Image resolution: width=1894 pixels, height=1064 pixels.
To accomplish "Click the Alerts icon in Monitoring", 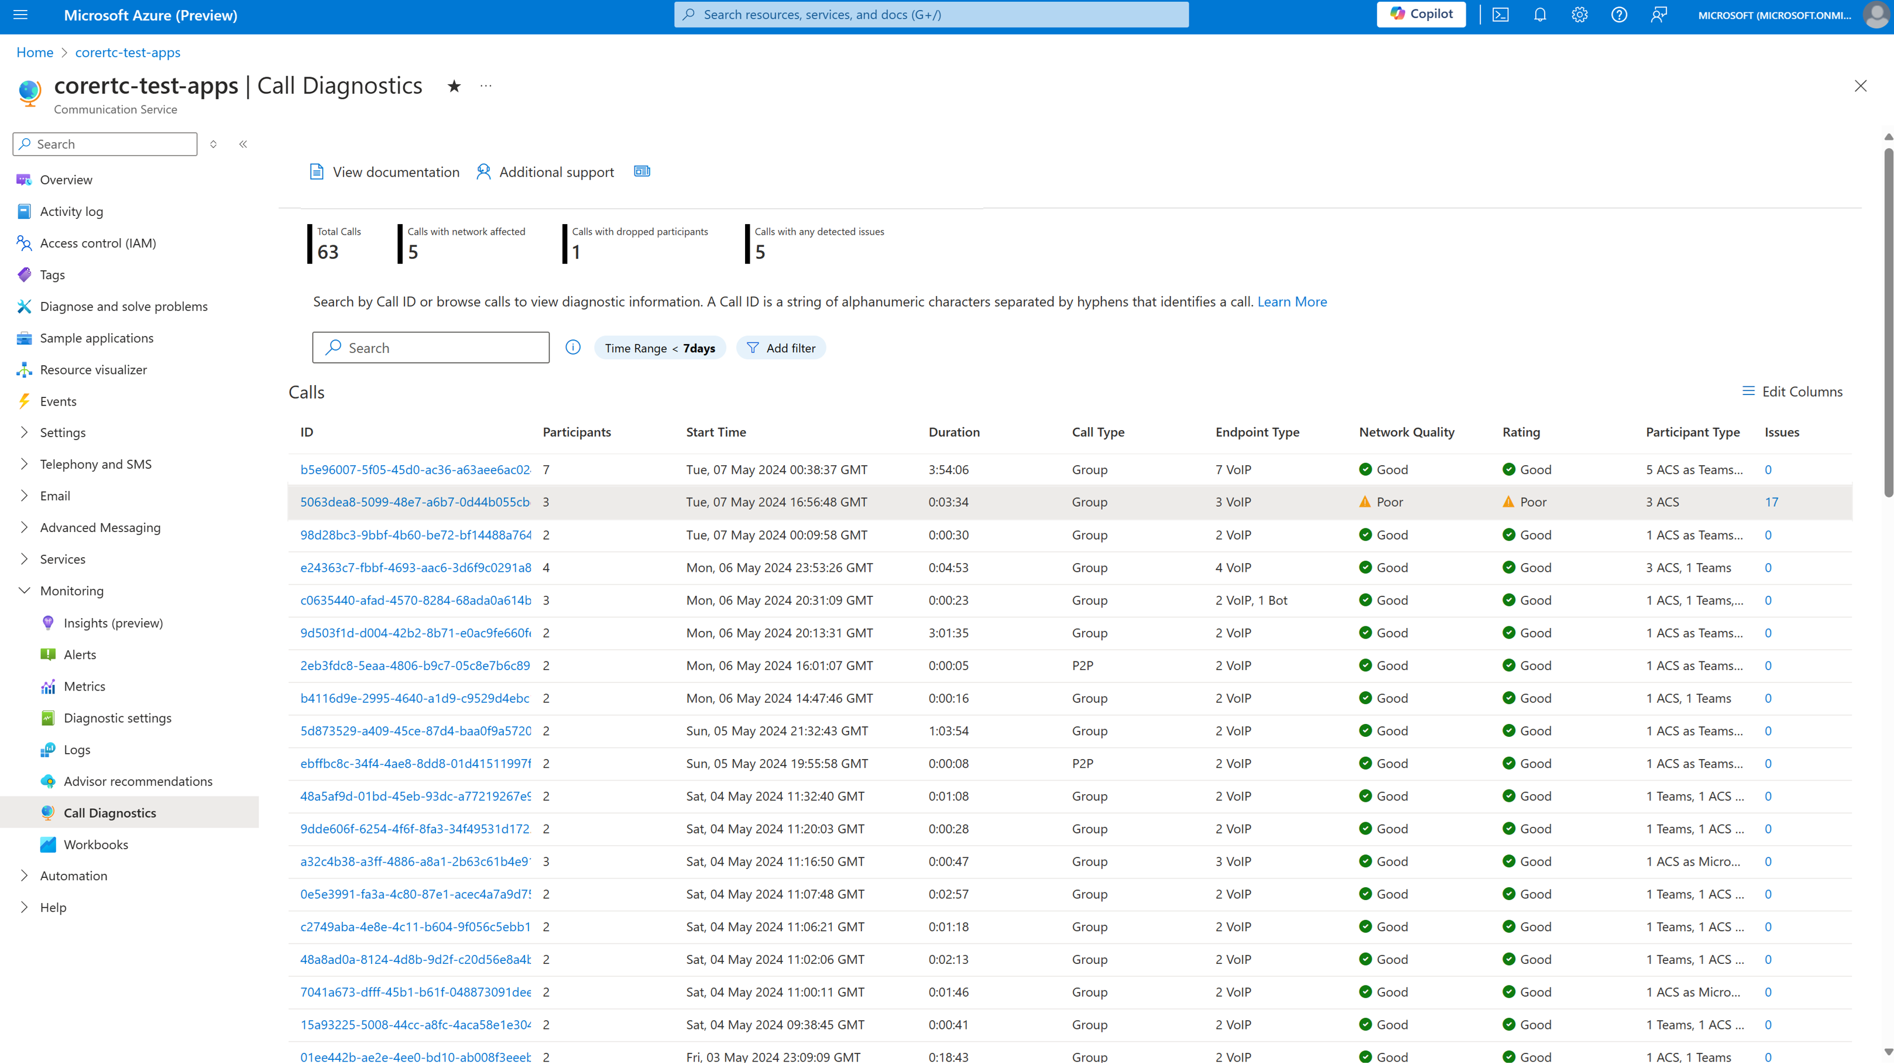I will [x=48, y=653].
